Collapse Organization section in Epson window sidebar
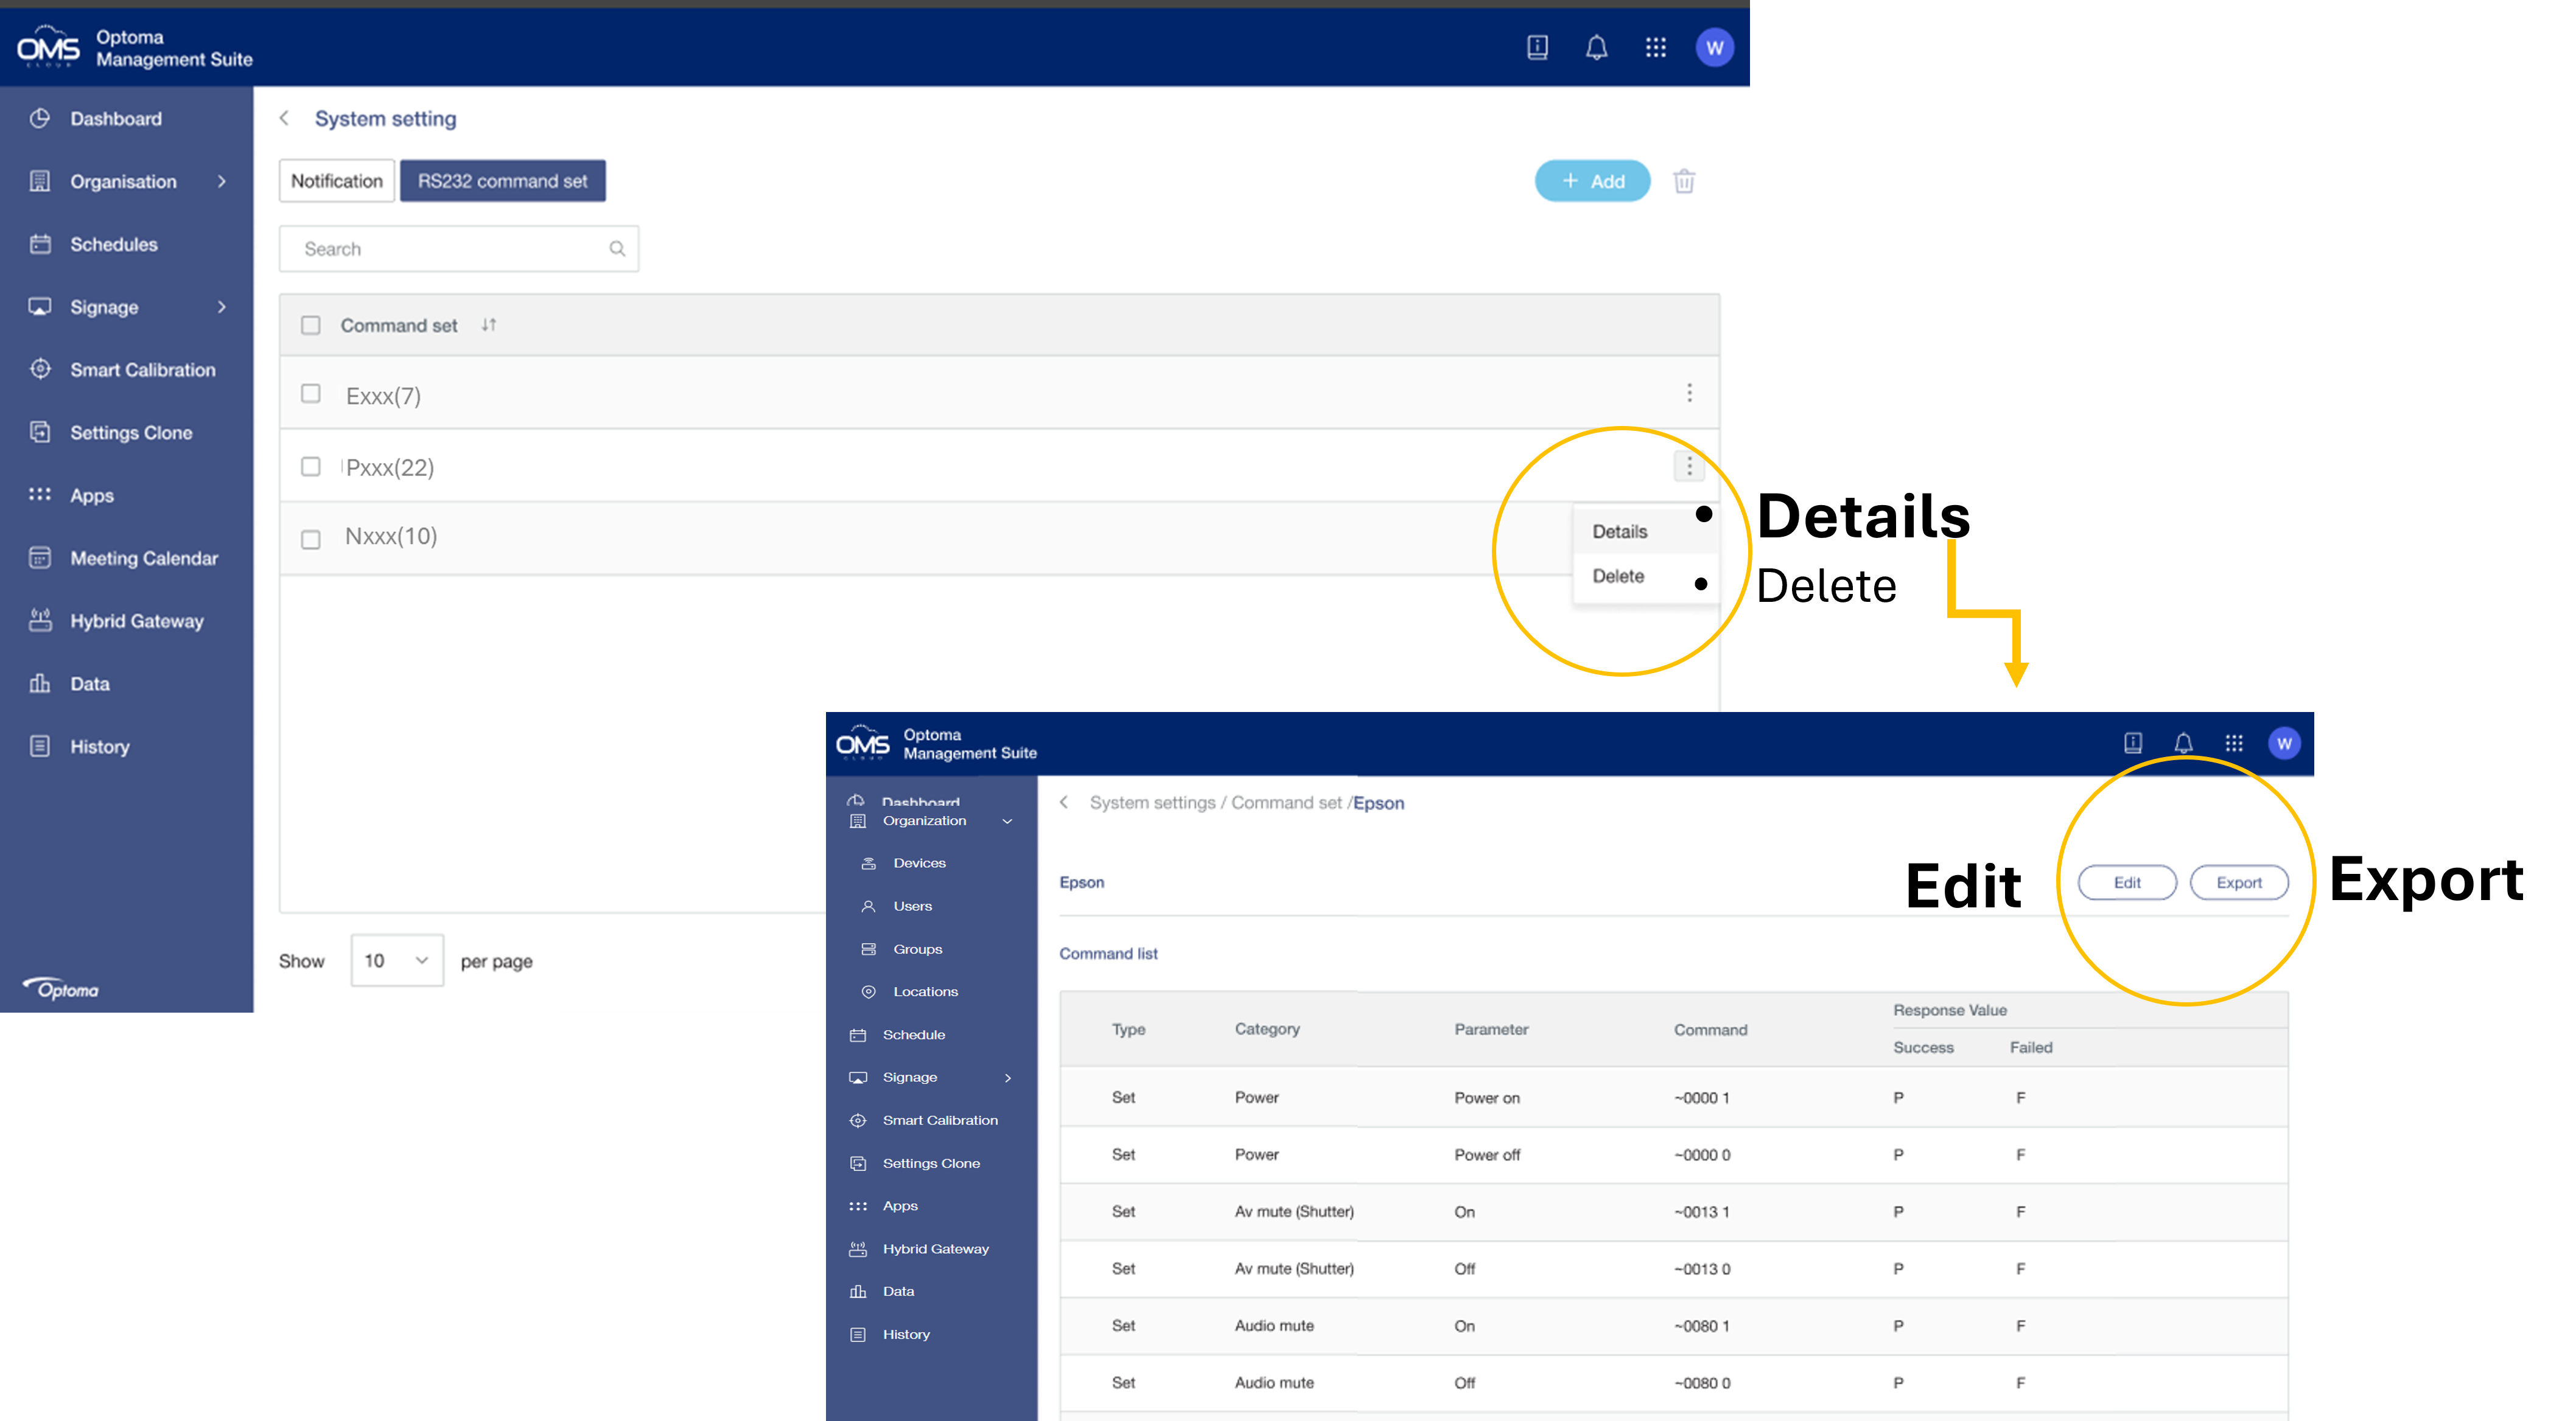The height and width of the screenshot is (1421, 2576). (1007, 821)
